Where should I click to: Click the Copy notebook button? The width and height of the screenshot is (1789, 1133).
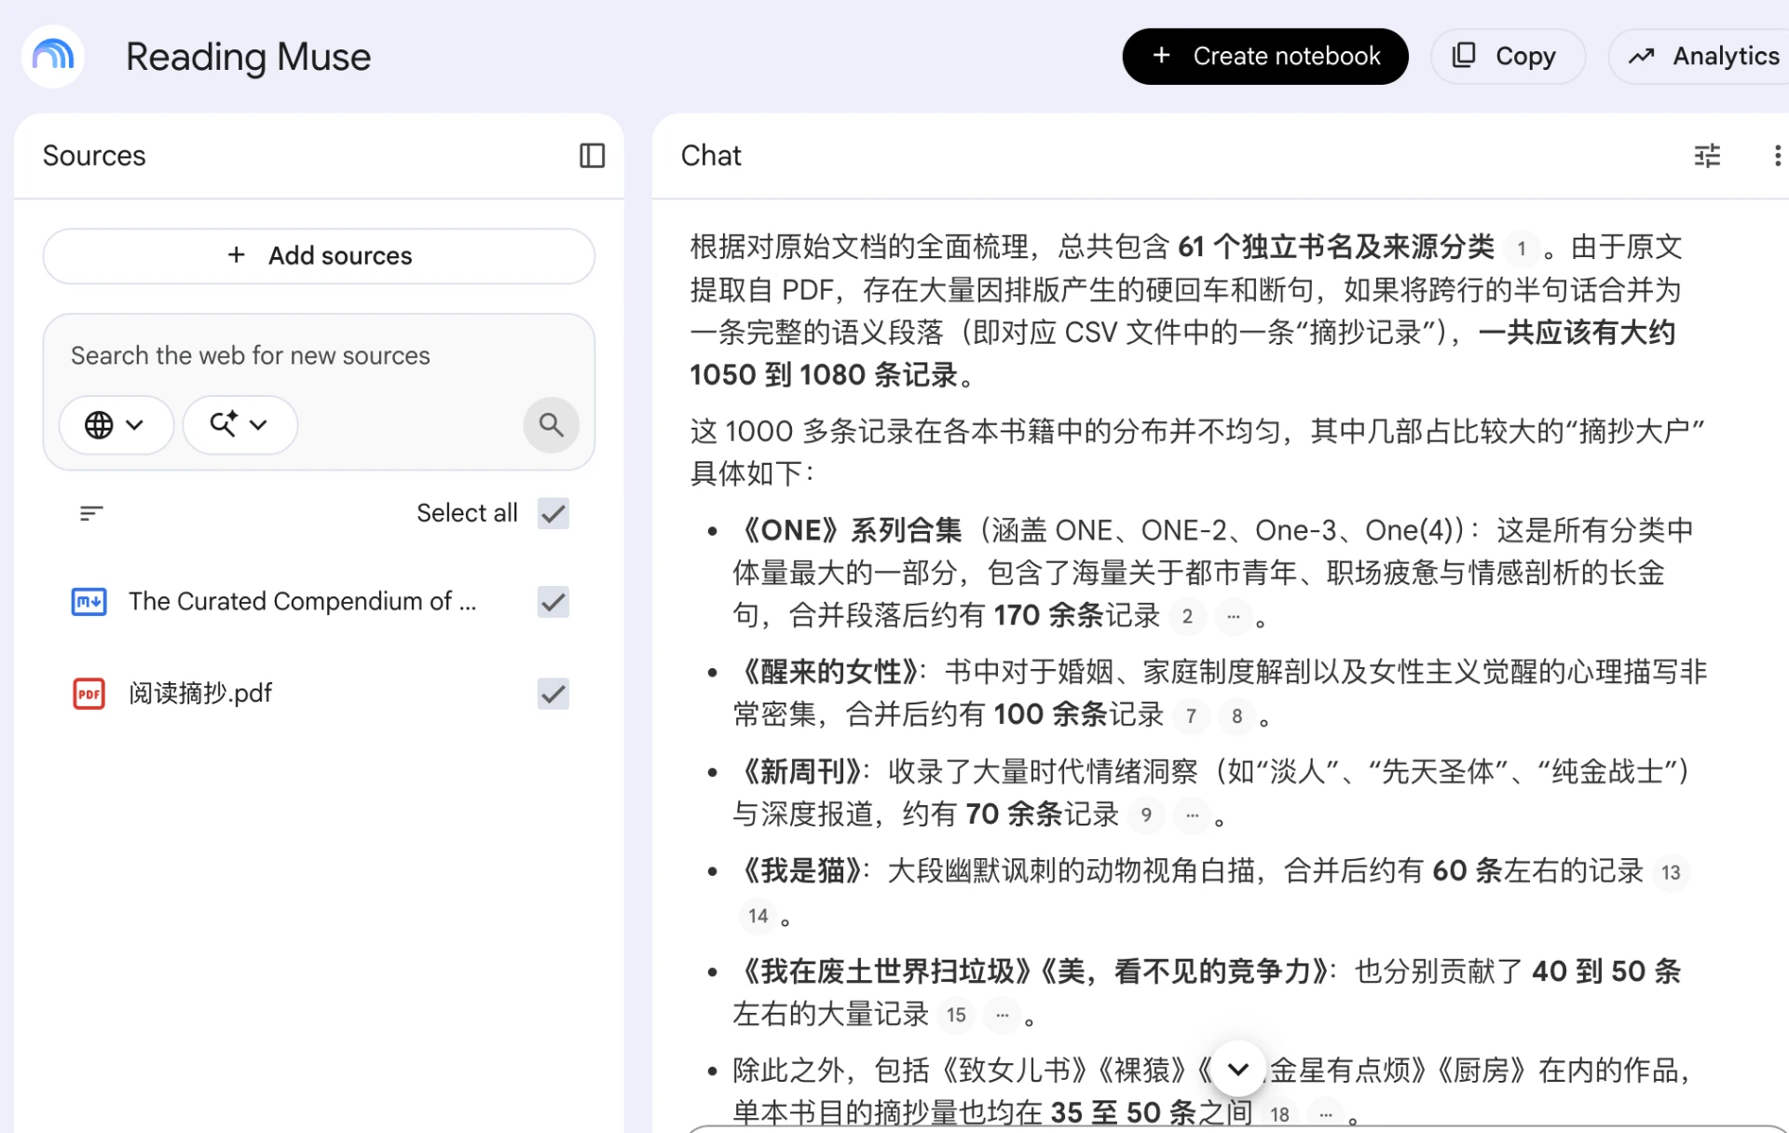pyautogui.click(x=1508, y=56)
